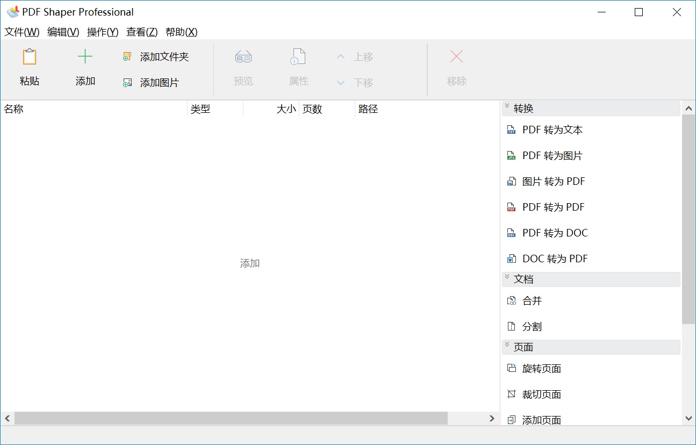Click the Add Folder (添加文件夹) icon
The width and height of the screenshot is (696, 445).
pos(127,56)
